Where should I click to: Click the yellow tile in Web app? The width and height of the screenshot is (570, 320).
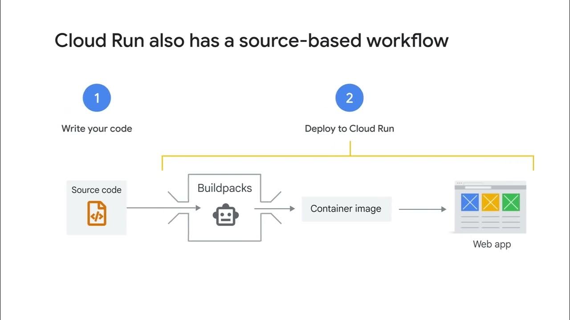[490, 202]
